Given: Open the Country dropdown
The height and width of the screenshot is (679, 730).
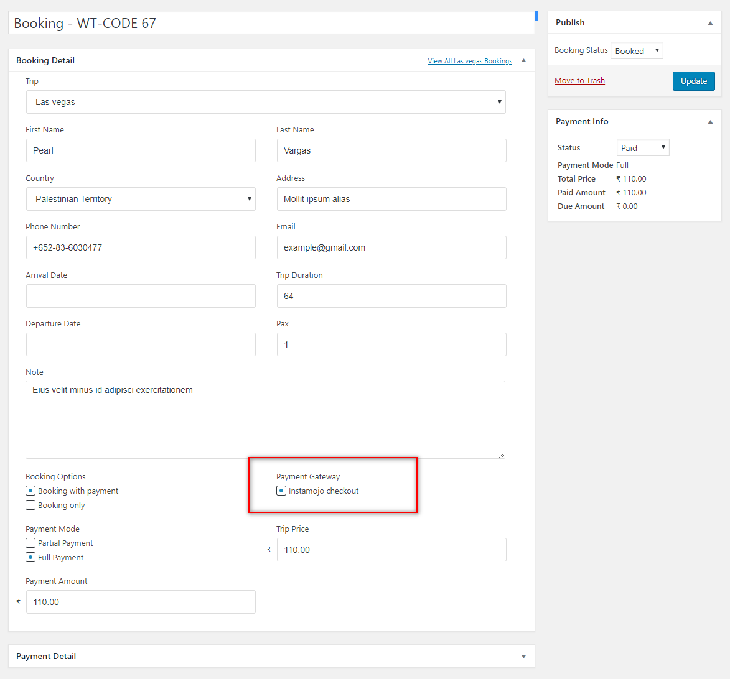Looking at the screenshot, I should pyautogui.click(x=141, y=199).
